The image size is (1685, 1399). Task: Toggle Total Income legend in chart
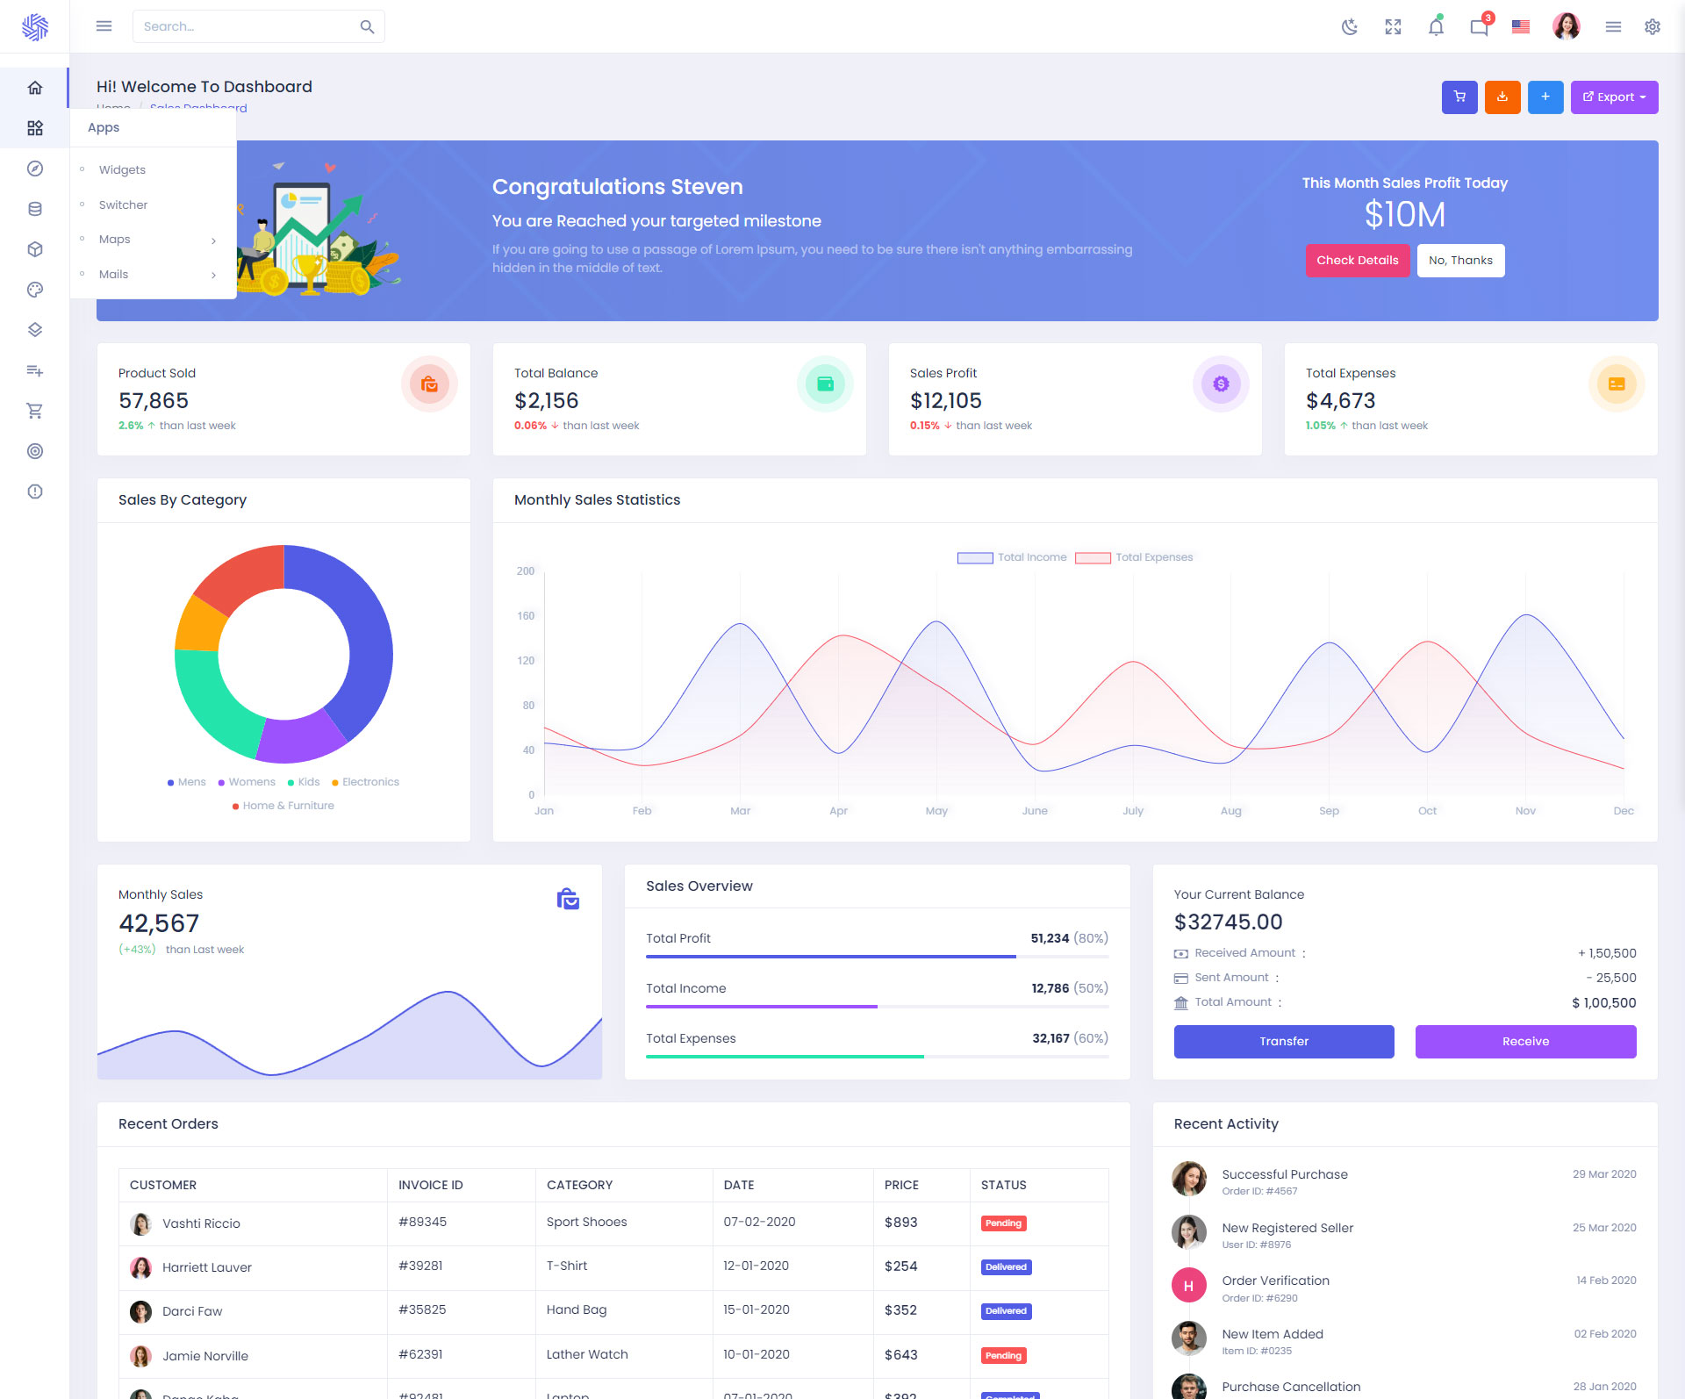tap(1012, 557)
